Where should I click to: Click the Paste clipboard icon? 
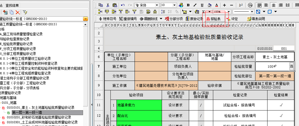coord(115,5)
